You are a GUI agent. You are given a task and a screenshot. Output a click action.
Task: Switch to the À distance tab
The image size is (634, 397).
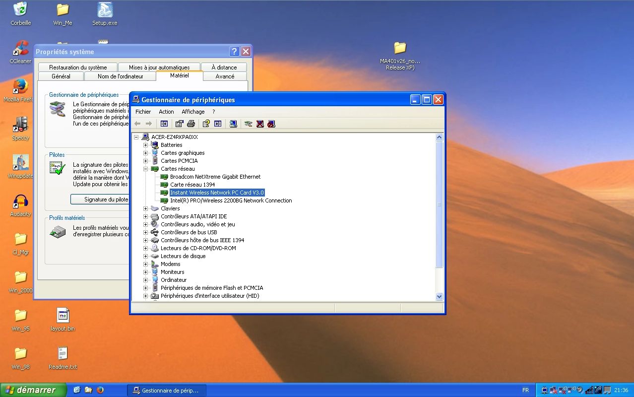tap(224, 67)
